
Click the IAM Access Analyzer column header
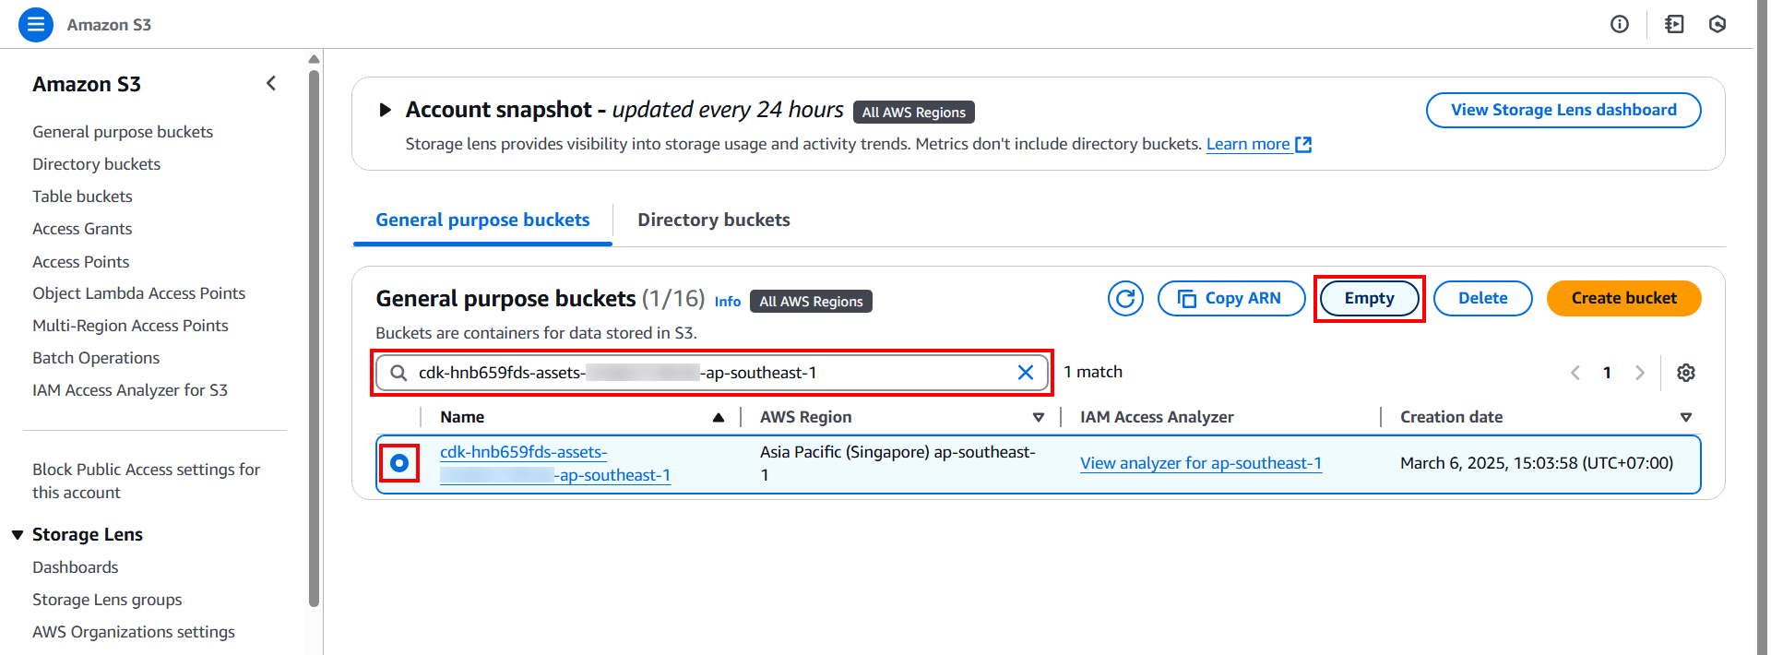(x=1157, y=417)
